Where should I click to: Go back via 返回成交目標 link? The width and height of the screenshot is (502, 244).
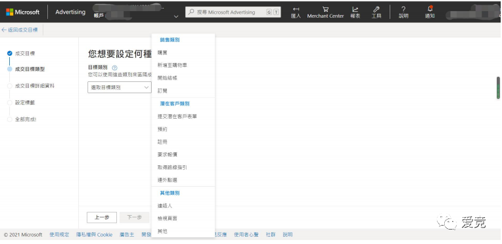pyautogui.click(x=20, y=30)
